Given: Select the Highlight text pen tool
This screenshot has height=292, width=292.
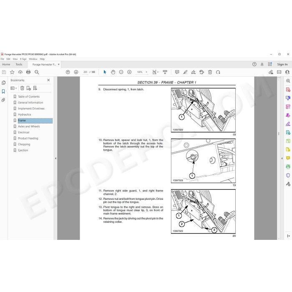Looking at the screenshot, I should coord(185,72).
